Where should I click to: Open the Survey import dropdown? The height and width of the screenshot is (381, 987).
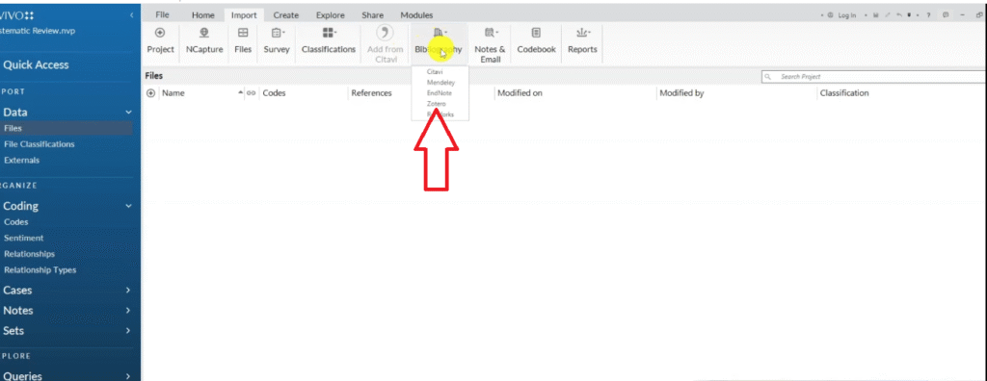(x=277, y=34)
